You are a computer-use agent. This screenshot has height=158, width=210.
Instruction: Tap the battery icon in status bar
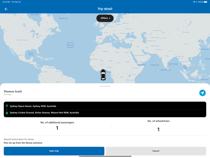pos(205,2)
